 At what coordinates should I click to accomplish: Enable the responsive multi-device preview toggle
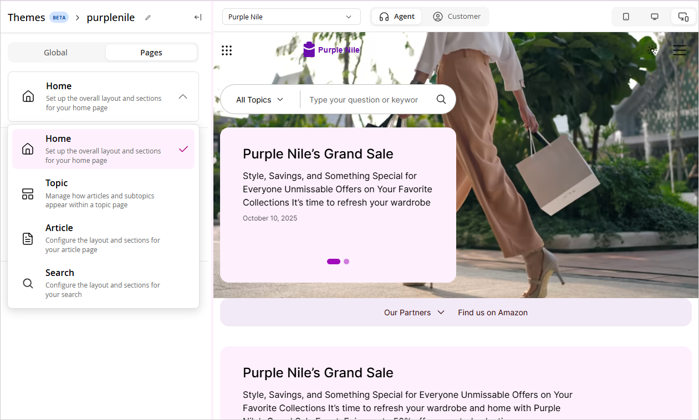[x=683, y=17]
